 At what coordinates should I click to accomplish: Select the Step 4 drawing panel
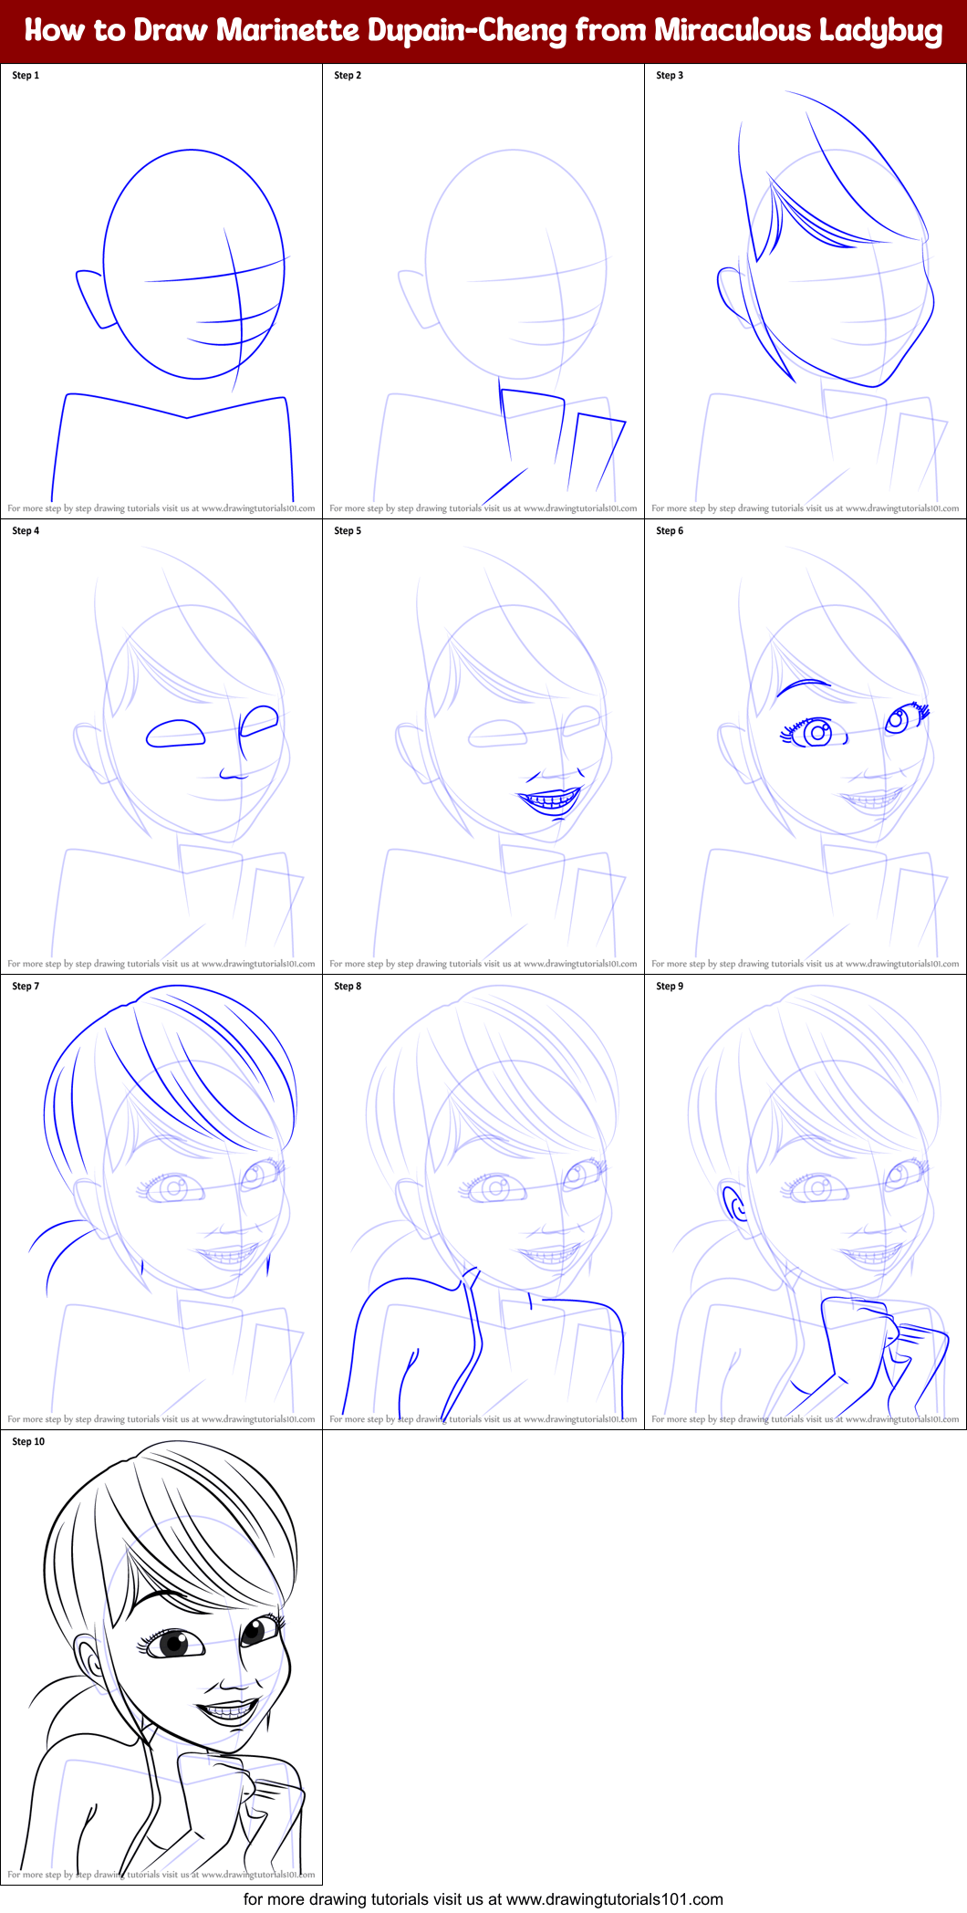tap(161, 747)
